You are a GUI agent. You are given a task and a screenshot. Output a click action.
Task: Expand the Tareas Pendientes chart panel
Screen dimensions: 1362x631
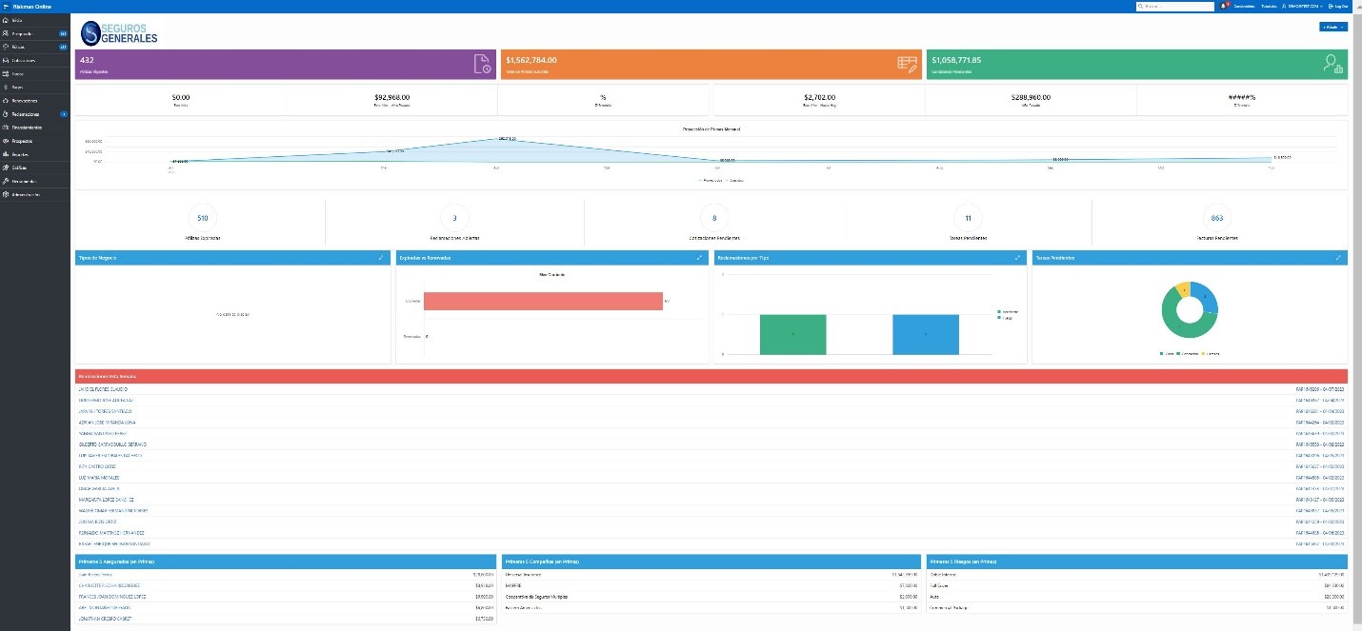[1338, 257]
